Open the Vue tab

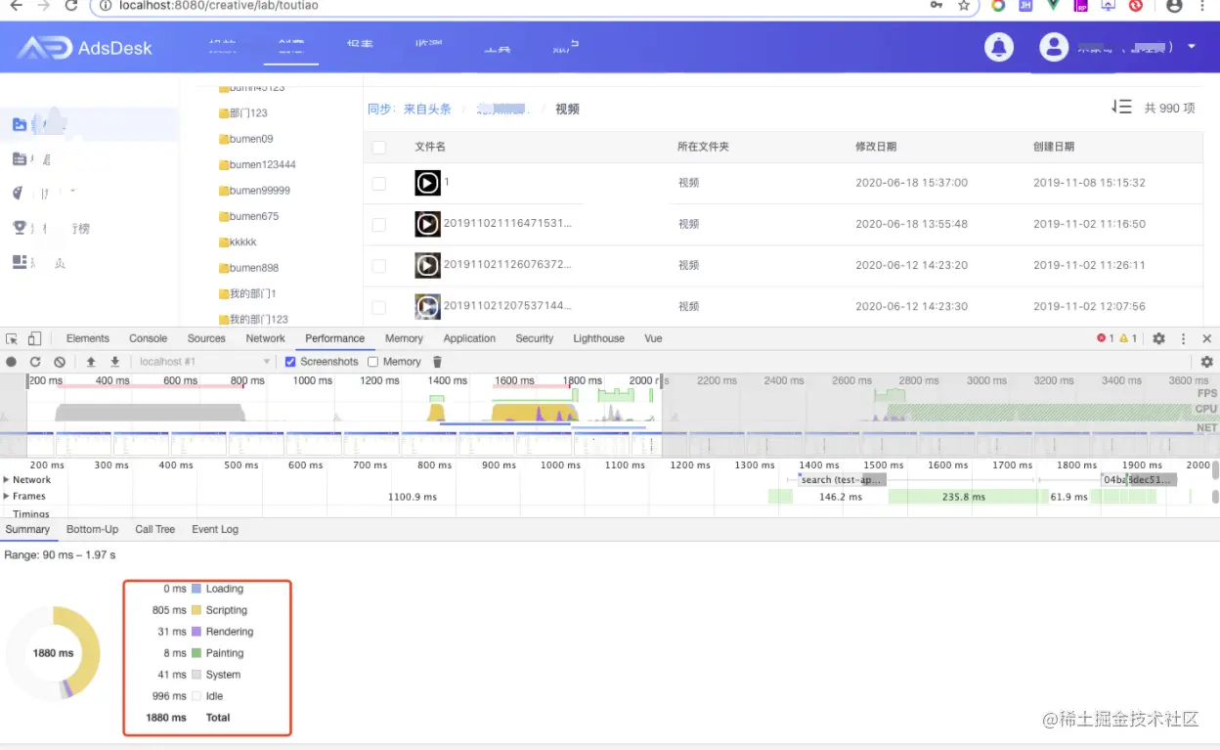tap(653, 338)
